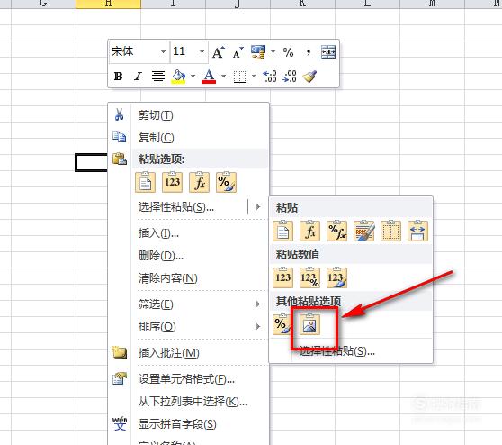Click the Accounting Number Format icon
This screenshot has height=445, width=502.
tap(258, 52)
